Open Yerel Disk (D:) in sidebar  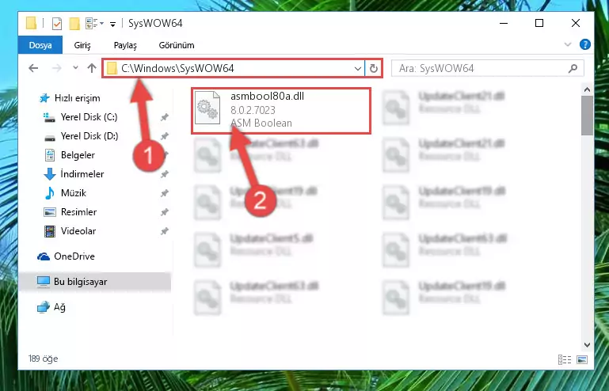pyautogui.click(x=89, y=136)
